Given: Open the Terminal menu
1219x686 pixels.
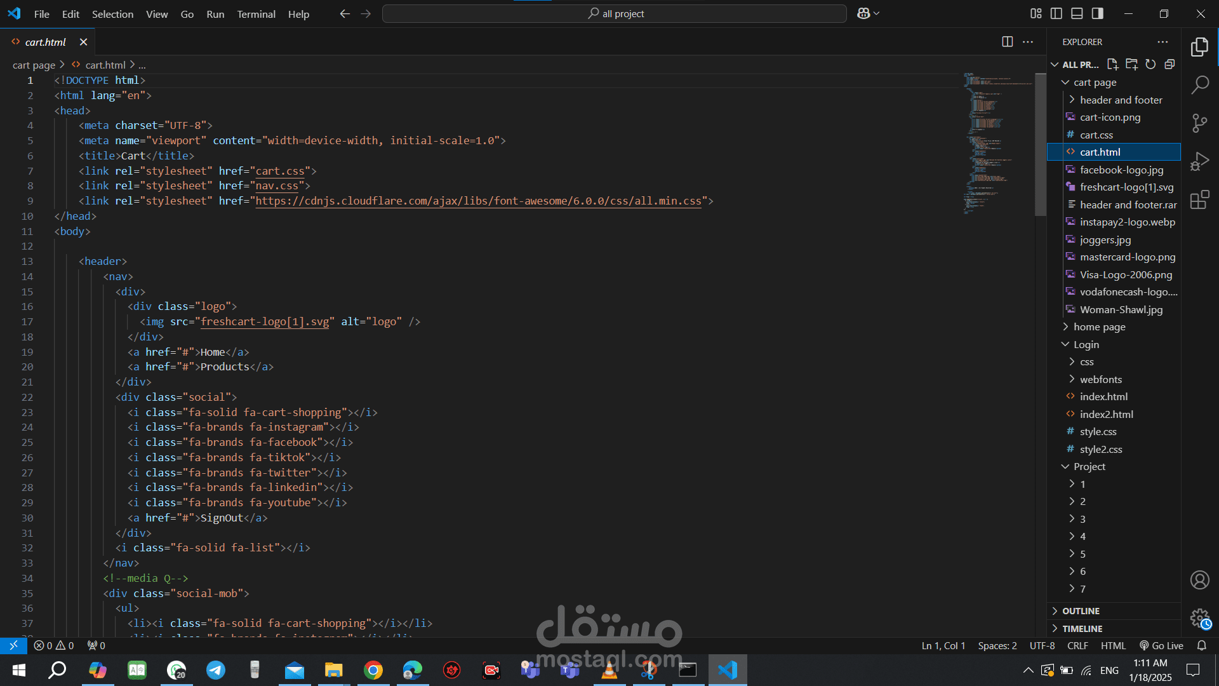Looking at the screenshot, I should [x=256, y=14].
